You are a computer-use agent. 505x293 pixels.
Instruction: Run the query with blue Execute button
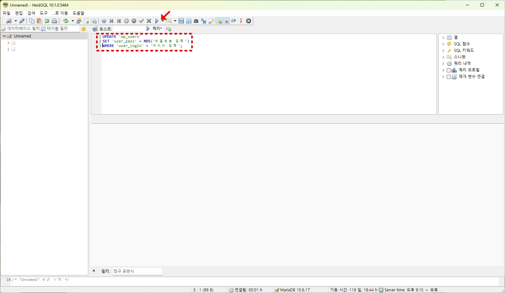[157, 21]
